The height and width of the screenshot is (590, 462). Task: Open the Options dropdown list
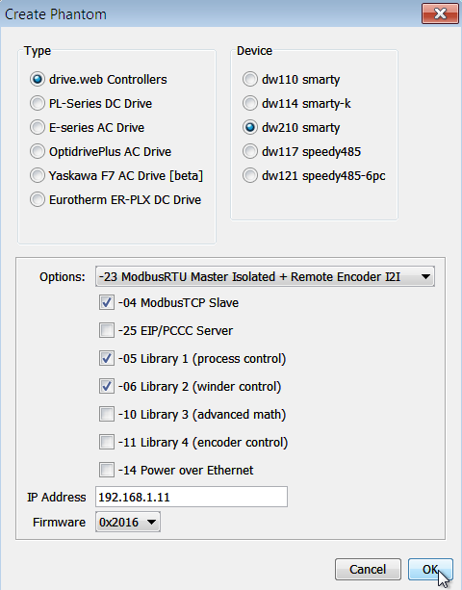pyautogui.click(x=265, y=276)
